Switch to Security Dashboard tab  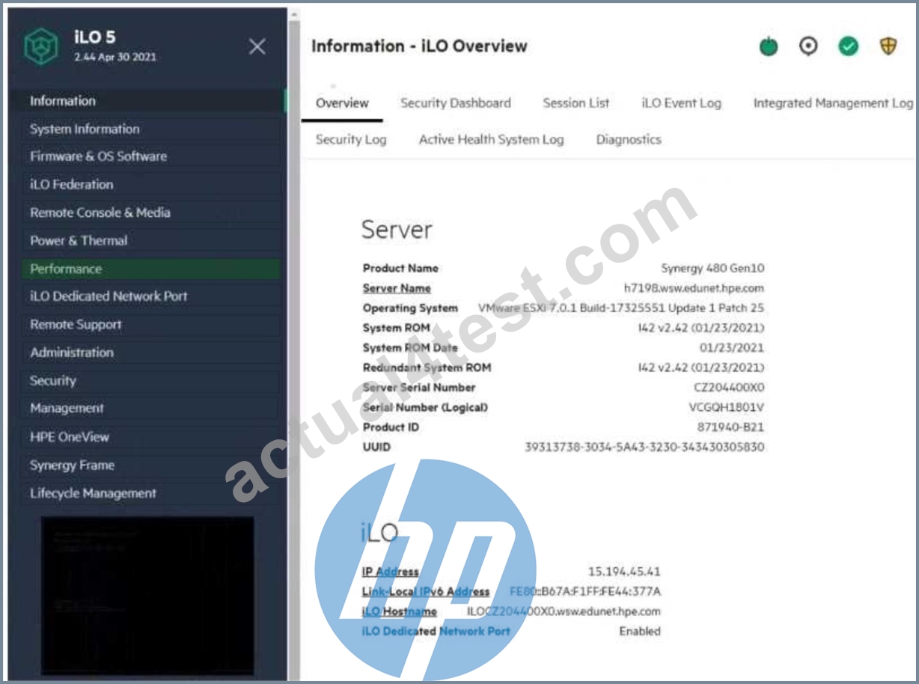click(455, 103)
